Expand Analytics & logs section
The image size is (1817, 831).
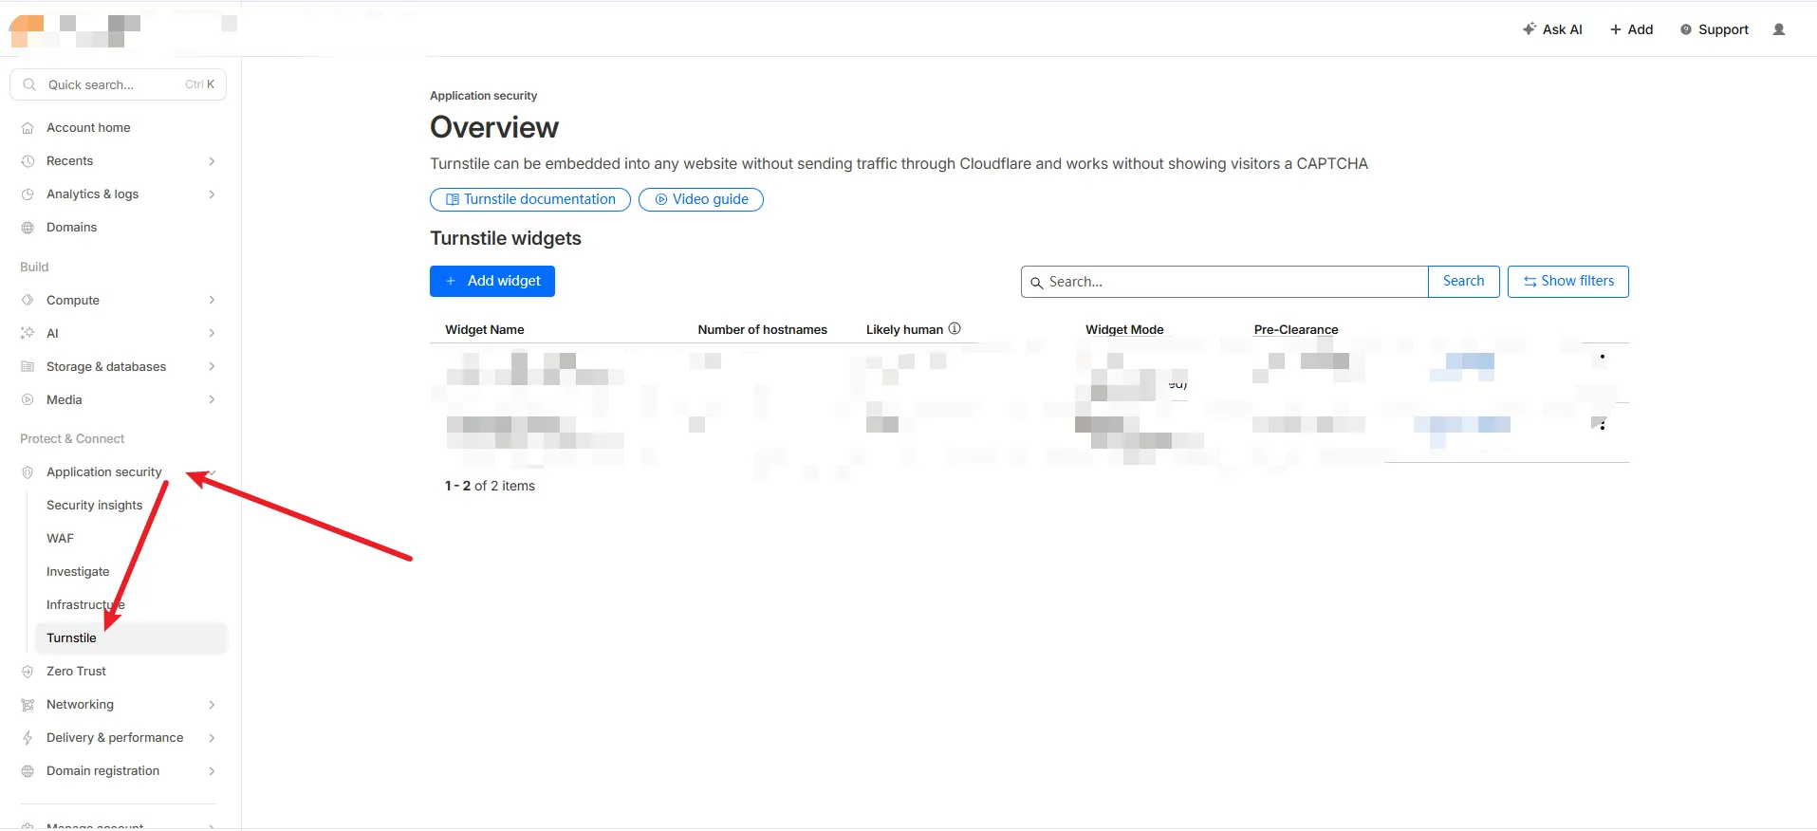[x=212, y=194]
